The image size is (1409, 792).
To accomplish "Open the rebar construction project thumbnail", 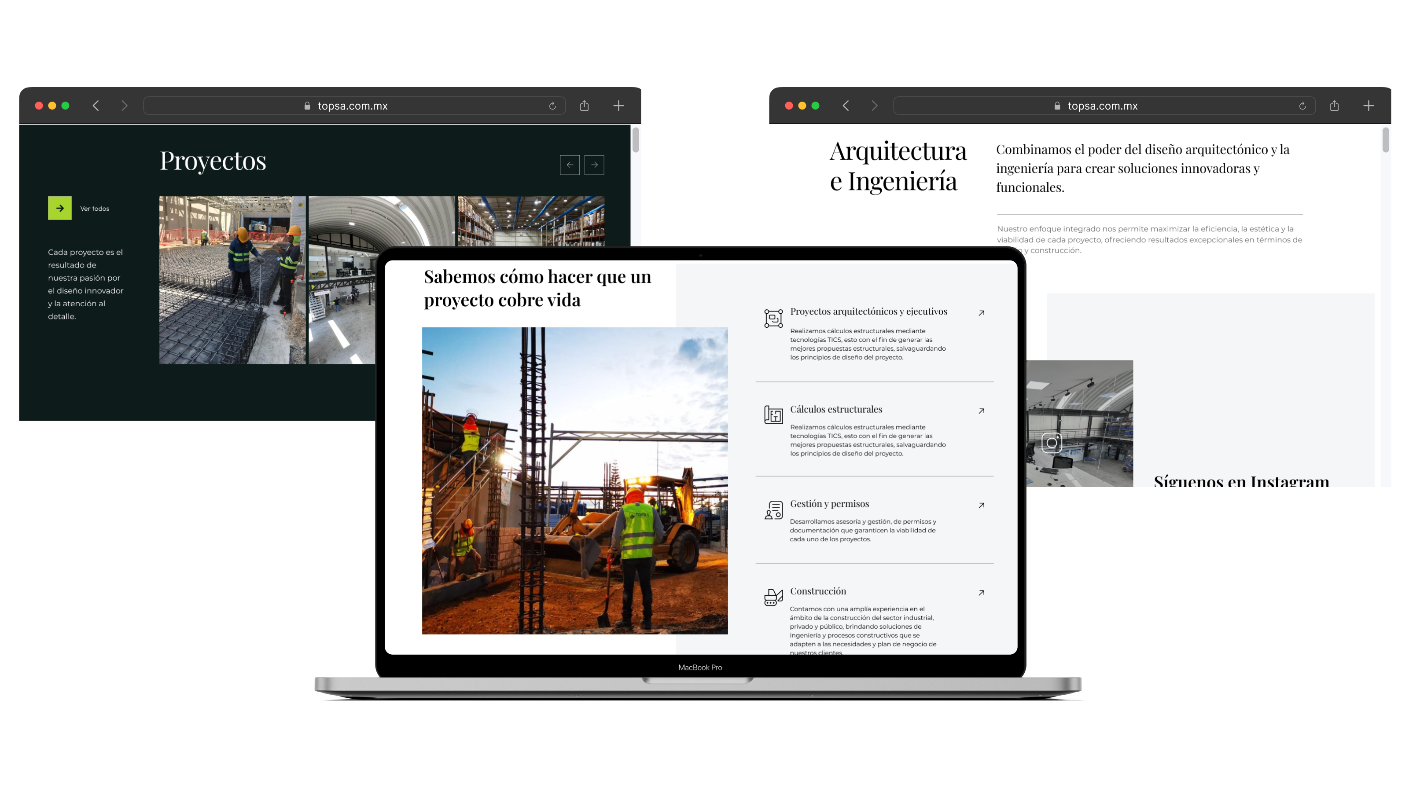I will (x=232, y=280).
